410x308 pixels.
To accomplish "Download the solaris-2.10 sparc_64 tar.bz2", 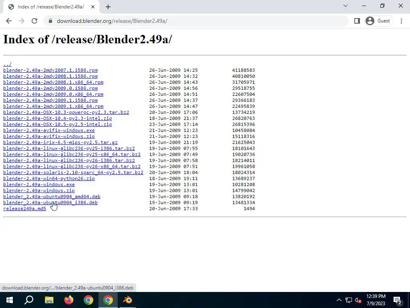I will point(73,172).
